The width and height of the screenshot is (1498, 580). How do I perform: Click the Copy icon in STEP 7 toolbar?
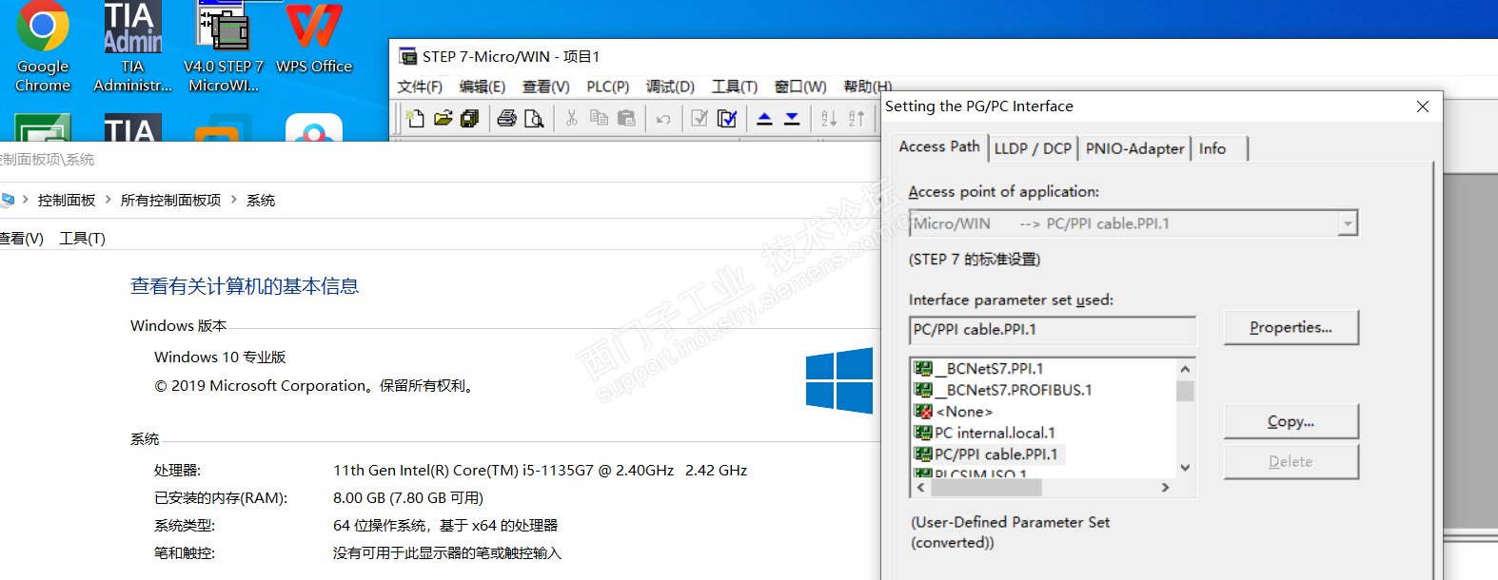tap(599, 118)
